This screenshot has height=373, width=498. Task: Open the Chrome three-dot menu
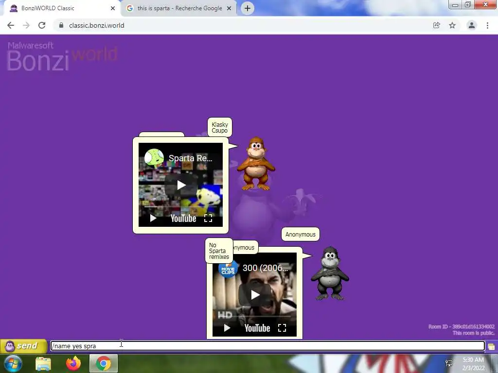point(487,25)
